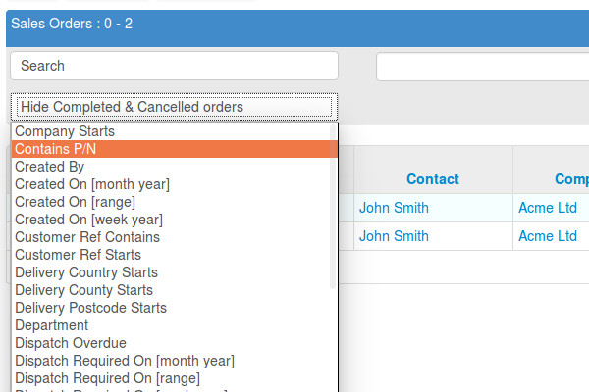Open John Smith contact in first row

[x=394, y=208]
